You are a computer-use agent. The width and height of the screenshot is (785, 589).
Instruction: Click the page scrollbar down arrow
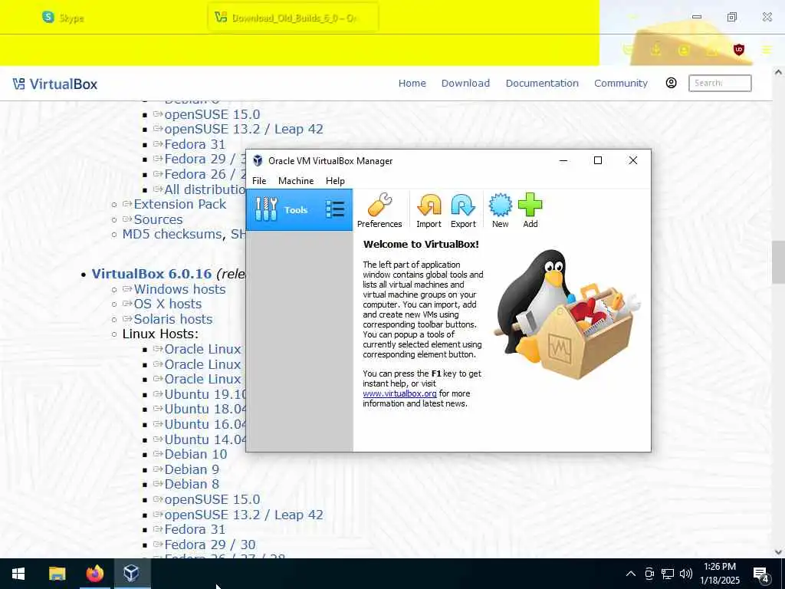(x=778, y=552)
